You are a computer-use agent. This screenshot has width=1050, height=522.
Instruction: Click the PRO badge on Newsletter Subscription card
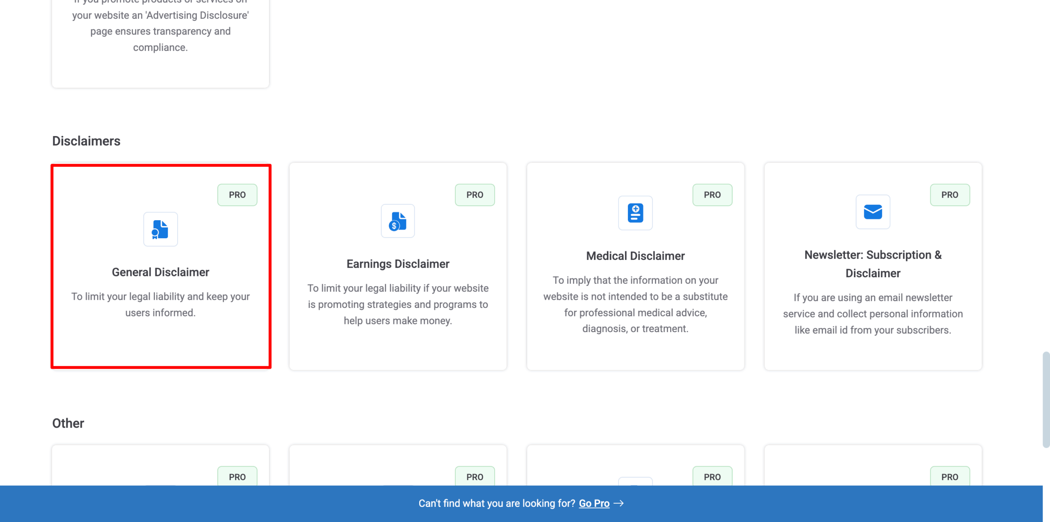[x=950, y=195]
